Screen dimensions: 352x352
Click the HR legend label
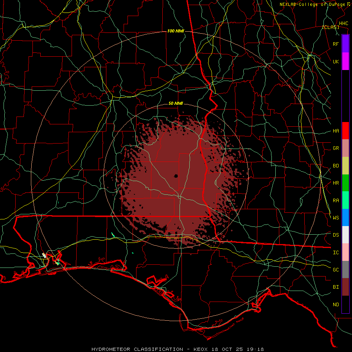[x=336, y=183]
